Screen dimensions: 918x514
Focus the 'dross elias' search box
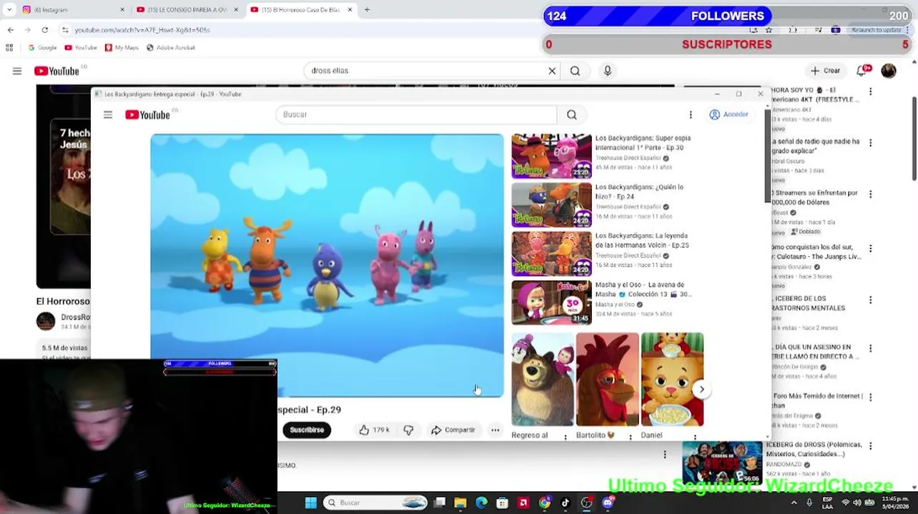pos(427,71)
